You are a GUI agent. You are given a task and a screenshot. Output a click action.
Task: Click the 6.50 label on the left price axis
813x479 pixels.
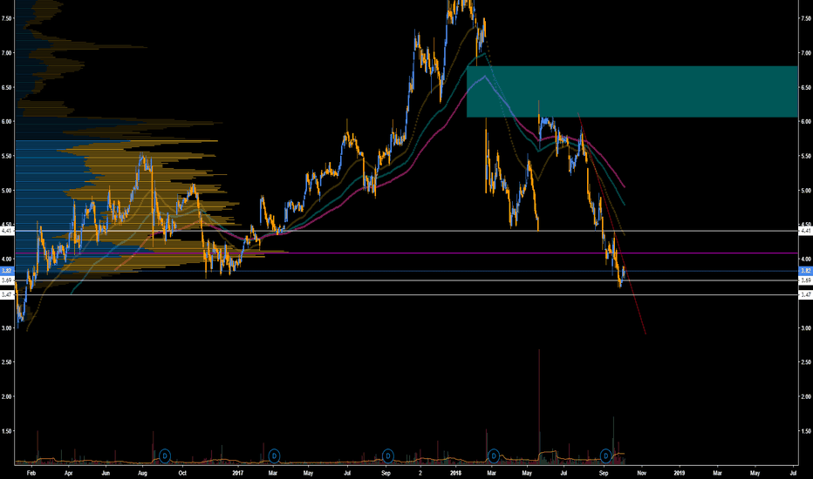coord(7,87)
